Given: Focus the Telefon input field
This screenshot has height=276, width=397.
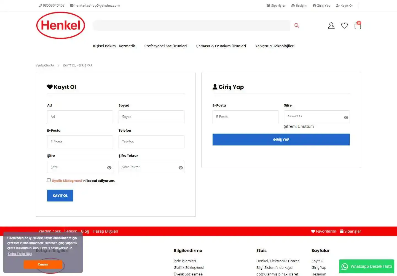Looking at the screenshot, I should point(151,142).
